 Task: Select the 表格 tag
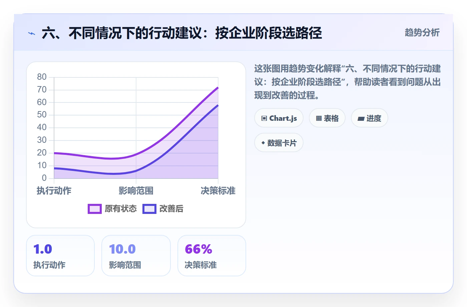327,118
